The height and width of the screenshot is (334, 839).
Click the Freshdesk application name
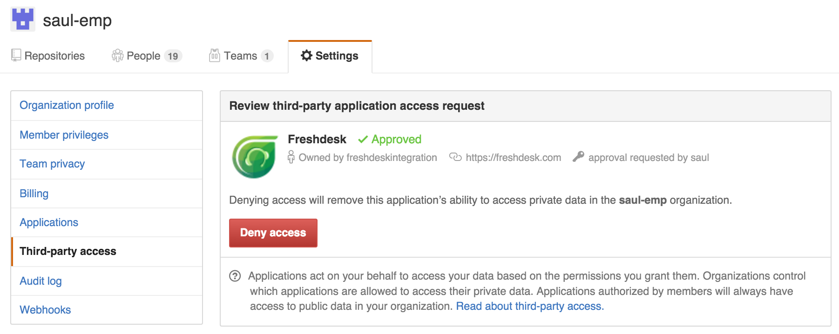(317, 139)
